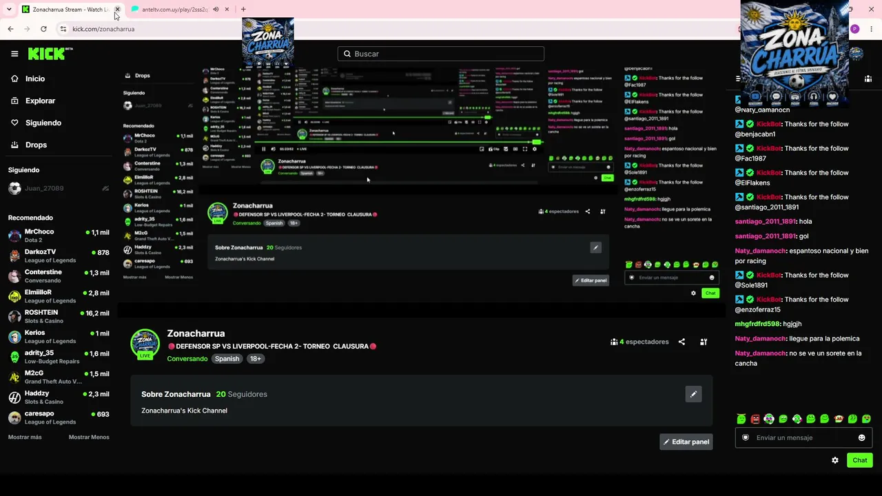Edit the Sobre Zonacharrua section

694,394
